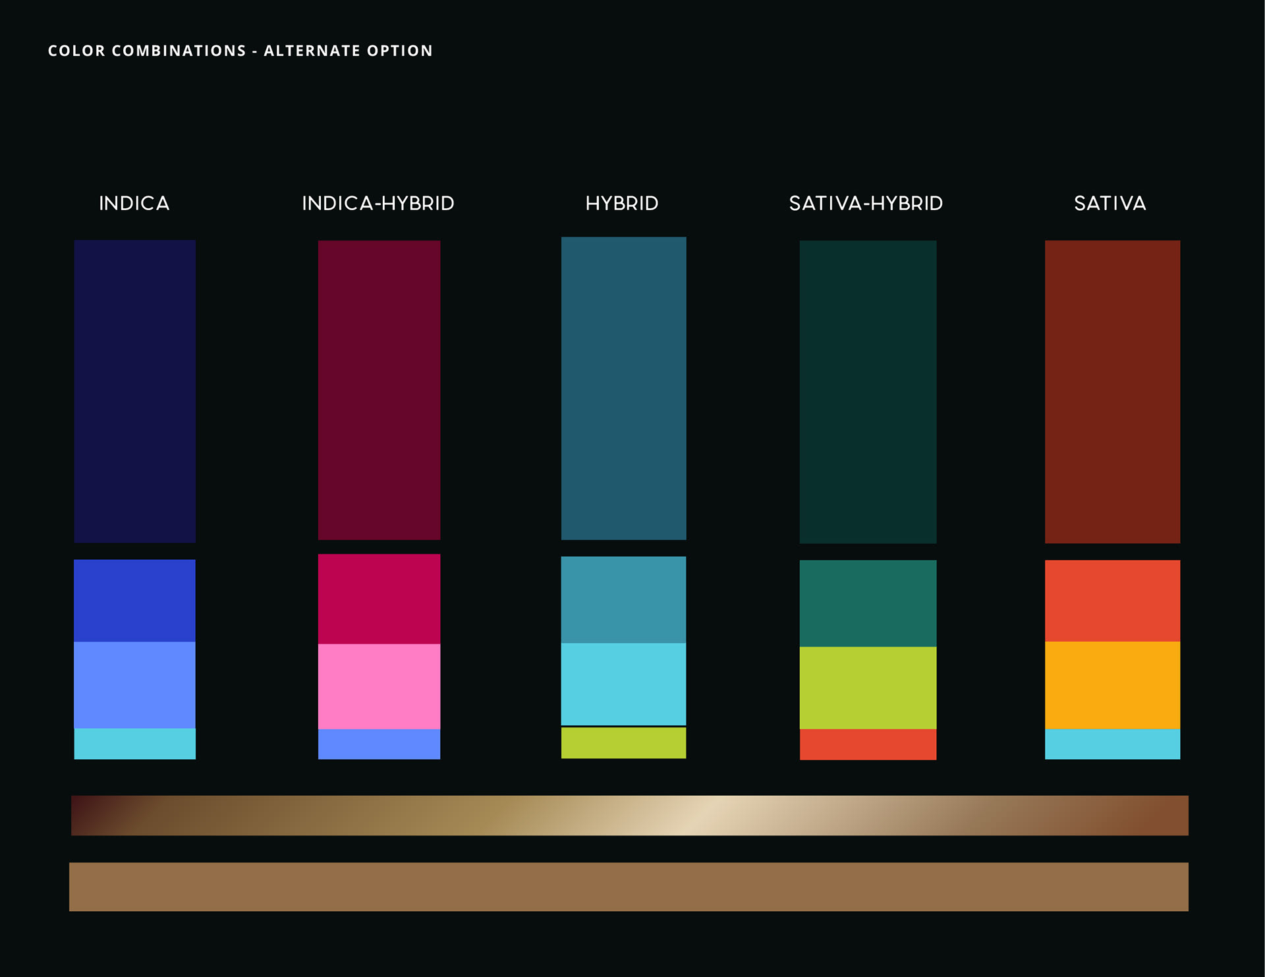Select the royal blue Indica swatch

[134, 600]
